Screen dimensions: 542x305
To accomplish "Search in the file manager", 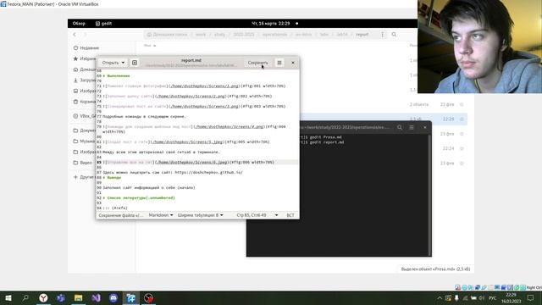I will tap(394, 35).
